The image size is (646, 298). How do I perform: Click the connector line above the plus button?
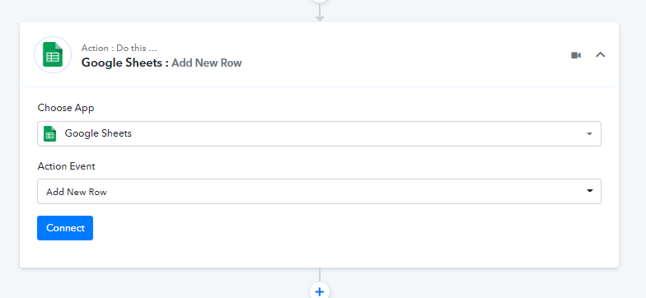tap(320, 275)
